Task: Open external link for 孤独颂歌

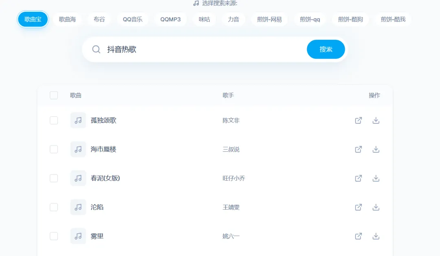Action: click(x=359, y=120)
